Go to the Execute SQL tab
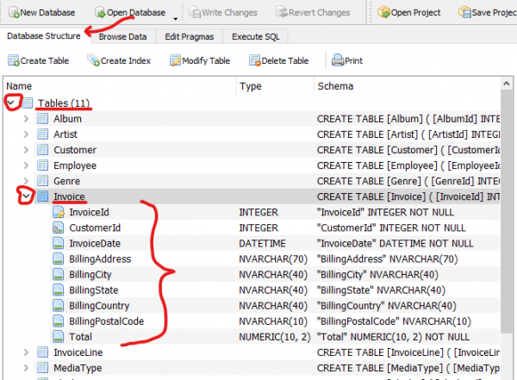The width and height of the screenshot is (517, 380). tap(257, 37)
